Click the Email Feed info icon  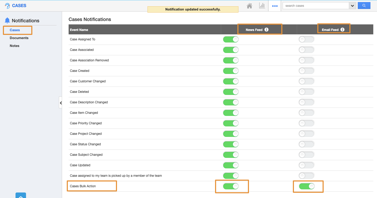(x=342, y=30)
